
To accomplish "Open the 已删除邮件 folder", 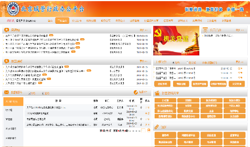I will 11,138.
